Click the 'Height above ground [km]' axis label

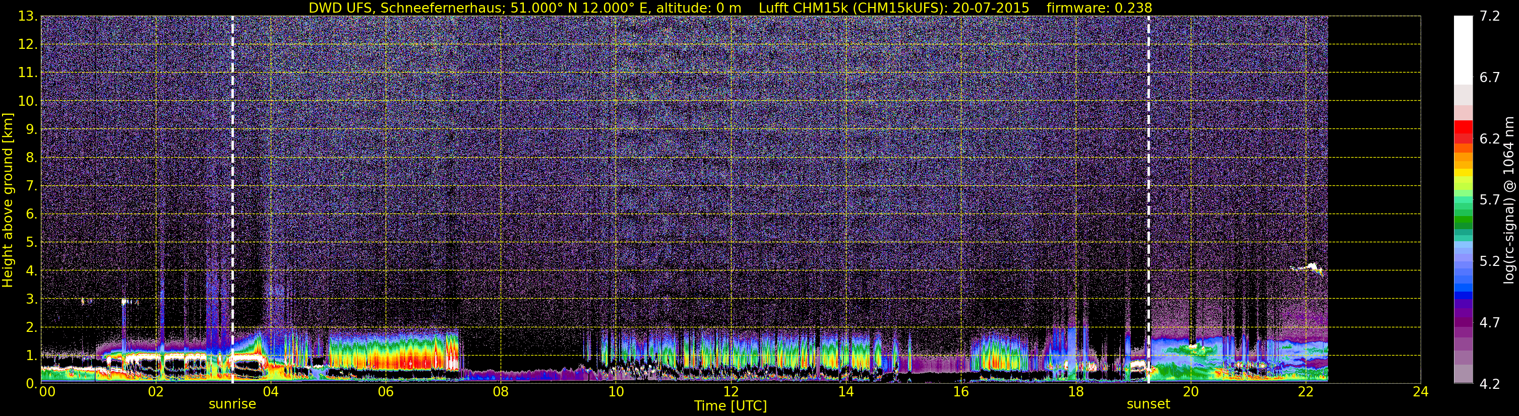point(8,200)
